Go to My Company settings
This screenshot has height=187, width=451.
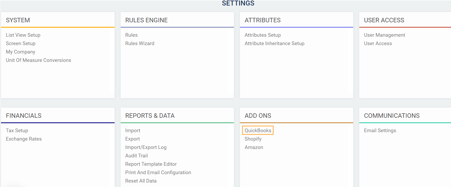click(x=20, y=52)
